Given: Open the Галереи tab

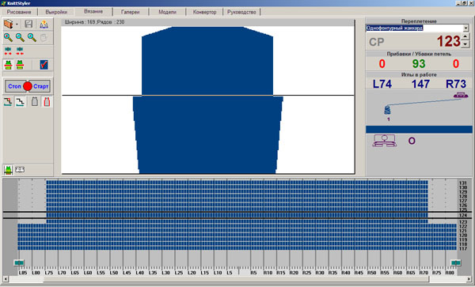Looking at the screenshot, I should (x=131, y=12).
